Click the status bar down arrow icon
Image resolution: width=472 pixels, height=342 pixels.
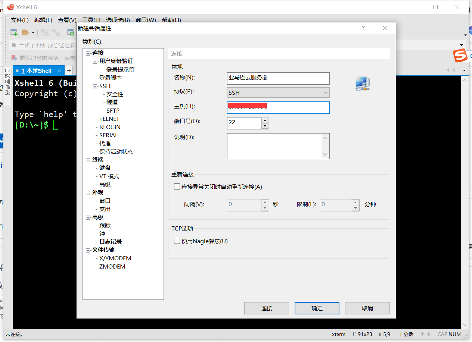[429, 334]
